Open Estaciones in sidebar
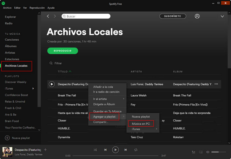Viewport: 231px width, 159px height. tap(12, 59)
